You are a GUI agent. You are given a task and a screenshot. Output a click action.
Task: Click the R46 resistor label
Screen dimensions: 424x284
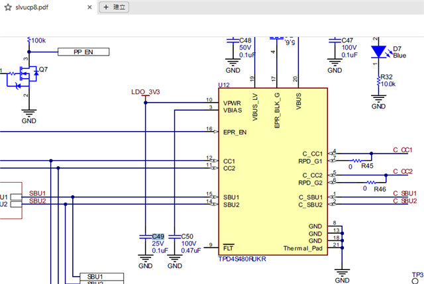[380, 189]
